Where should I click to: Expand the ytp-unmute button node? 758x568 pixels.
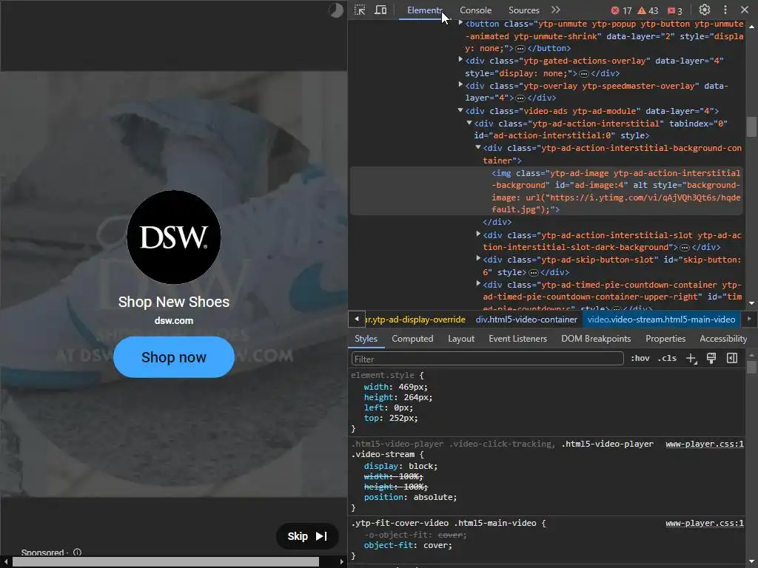click(x=460, y=23)
